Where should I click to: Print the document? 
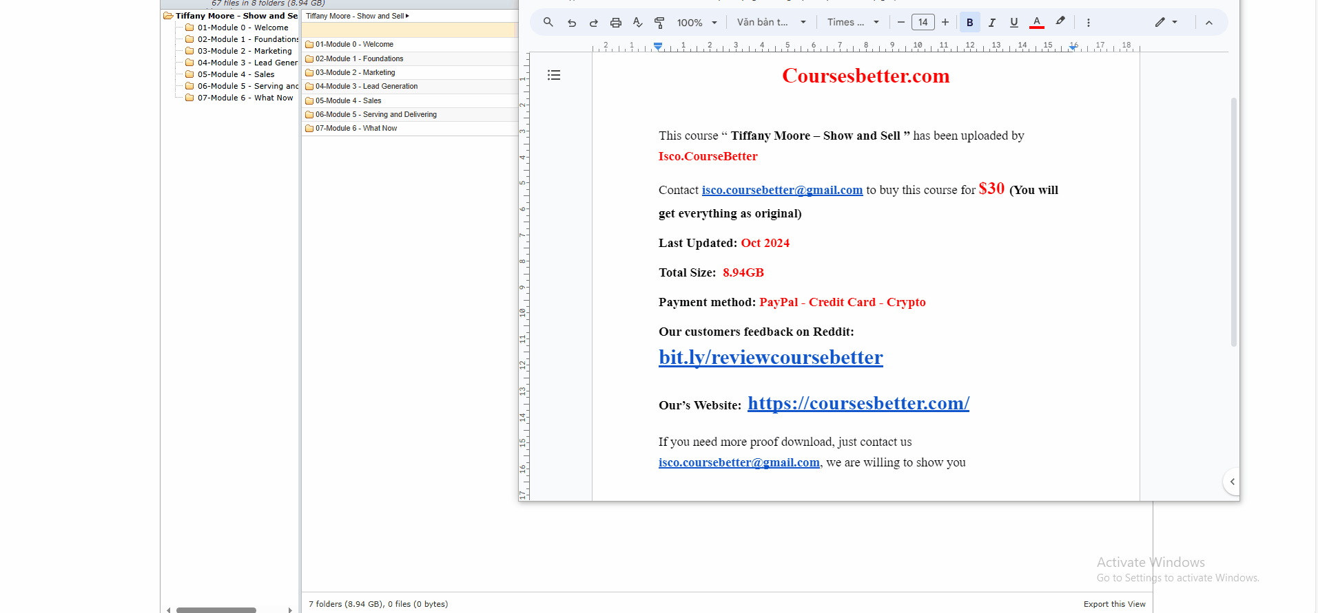(x=615, y=23)
